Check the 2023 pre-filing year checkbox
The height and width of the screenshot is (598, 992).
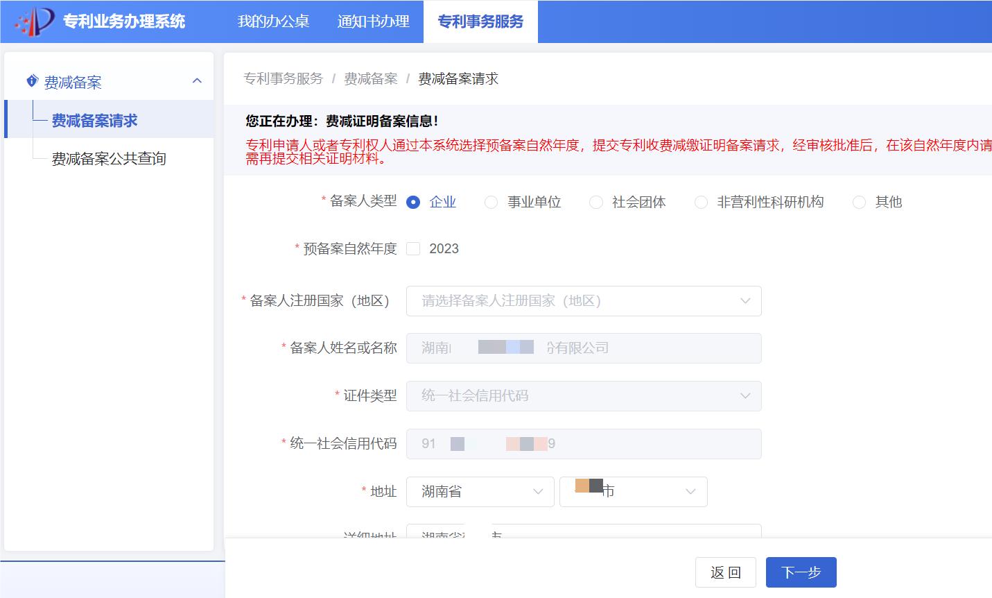pos(412,248)
